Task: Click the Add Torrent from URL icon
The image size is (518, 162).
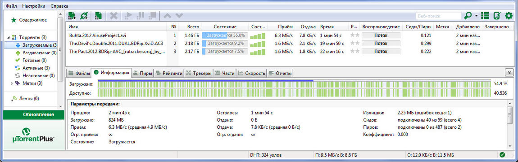Action: tap(84, 15)
